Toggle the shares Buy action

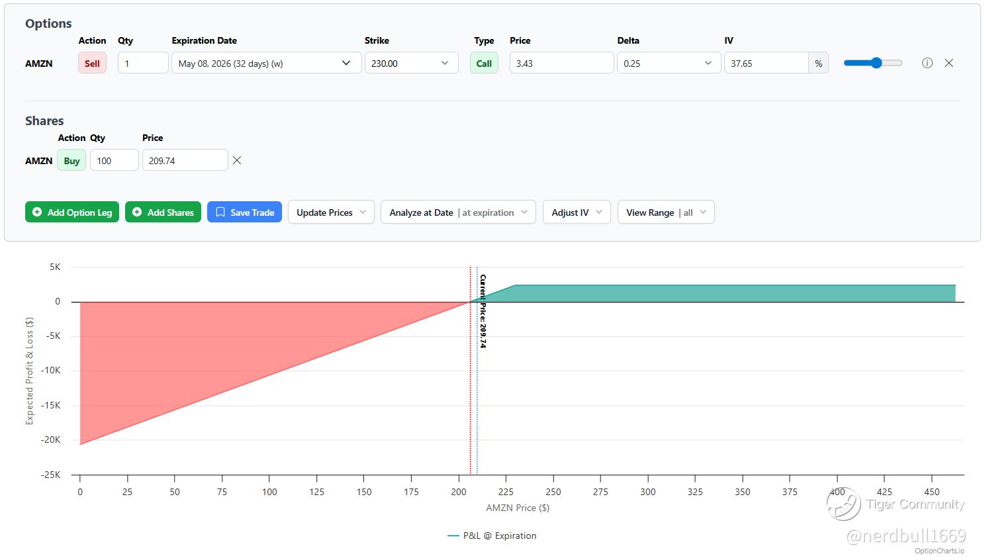[71, 160]
